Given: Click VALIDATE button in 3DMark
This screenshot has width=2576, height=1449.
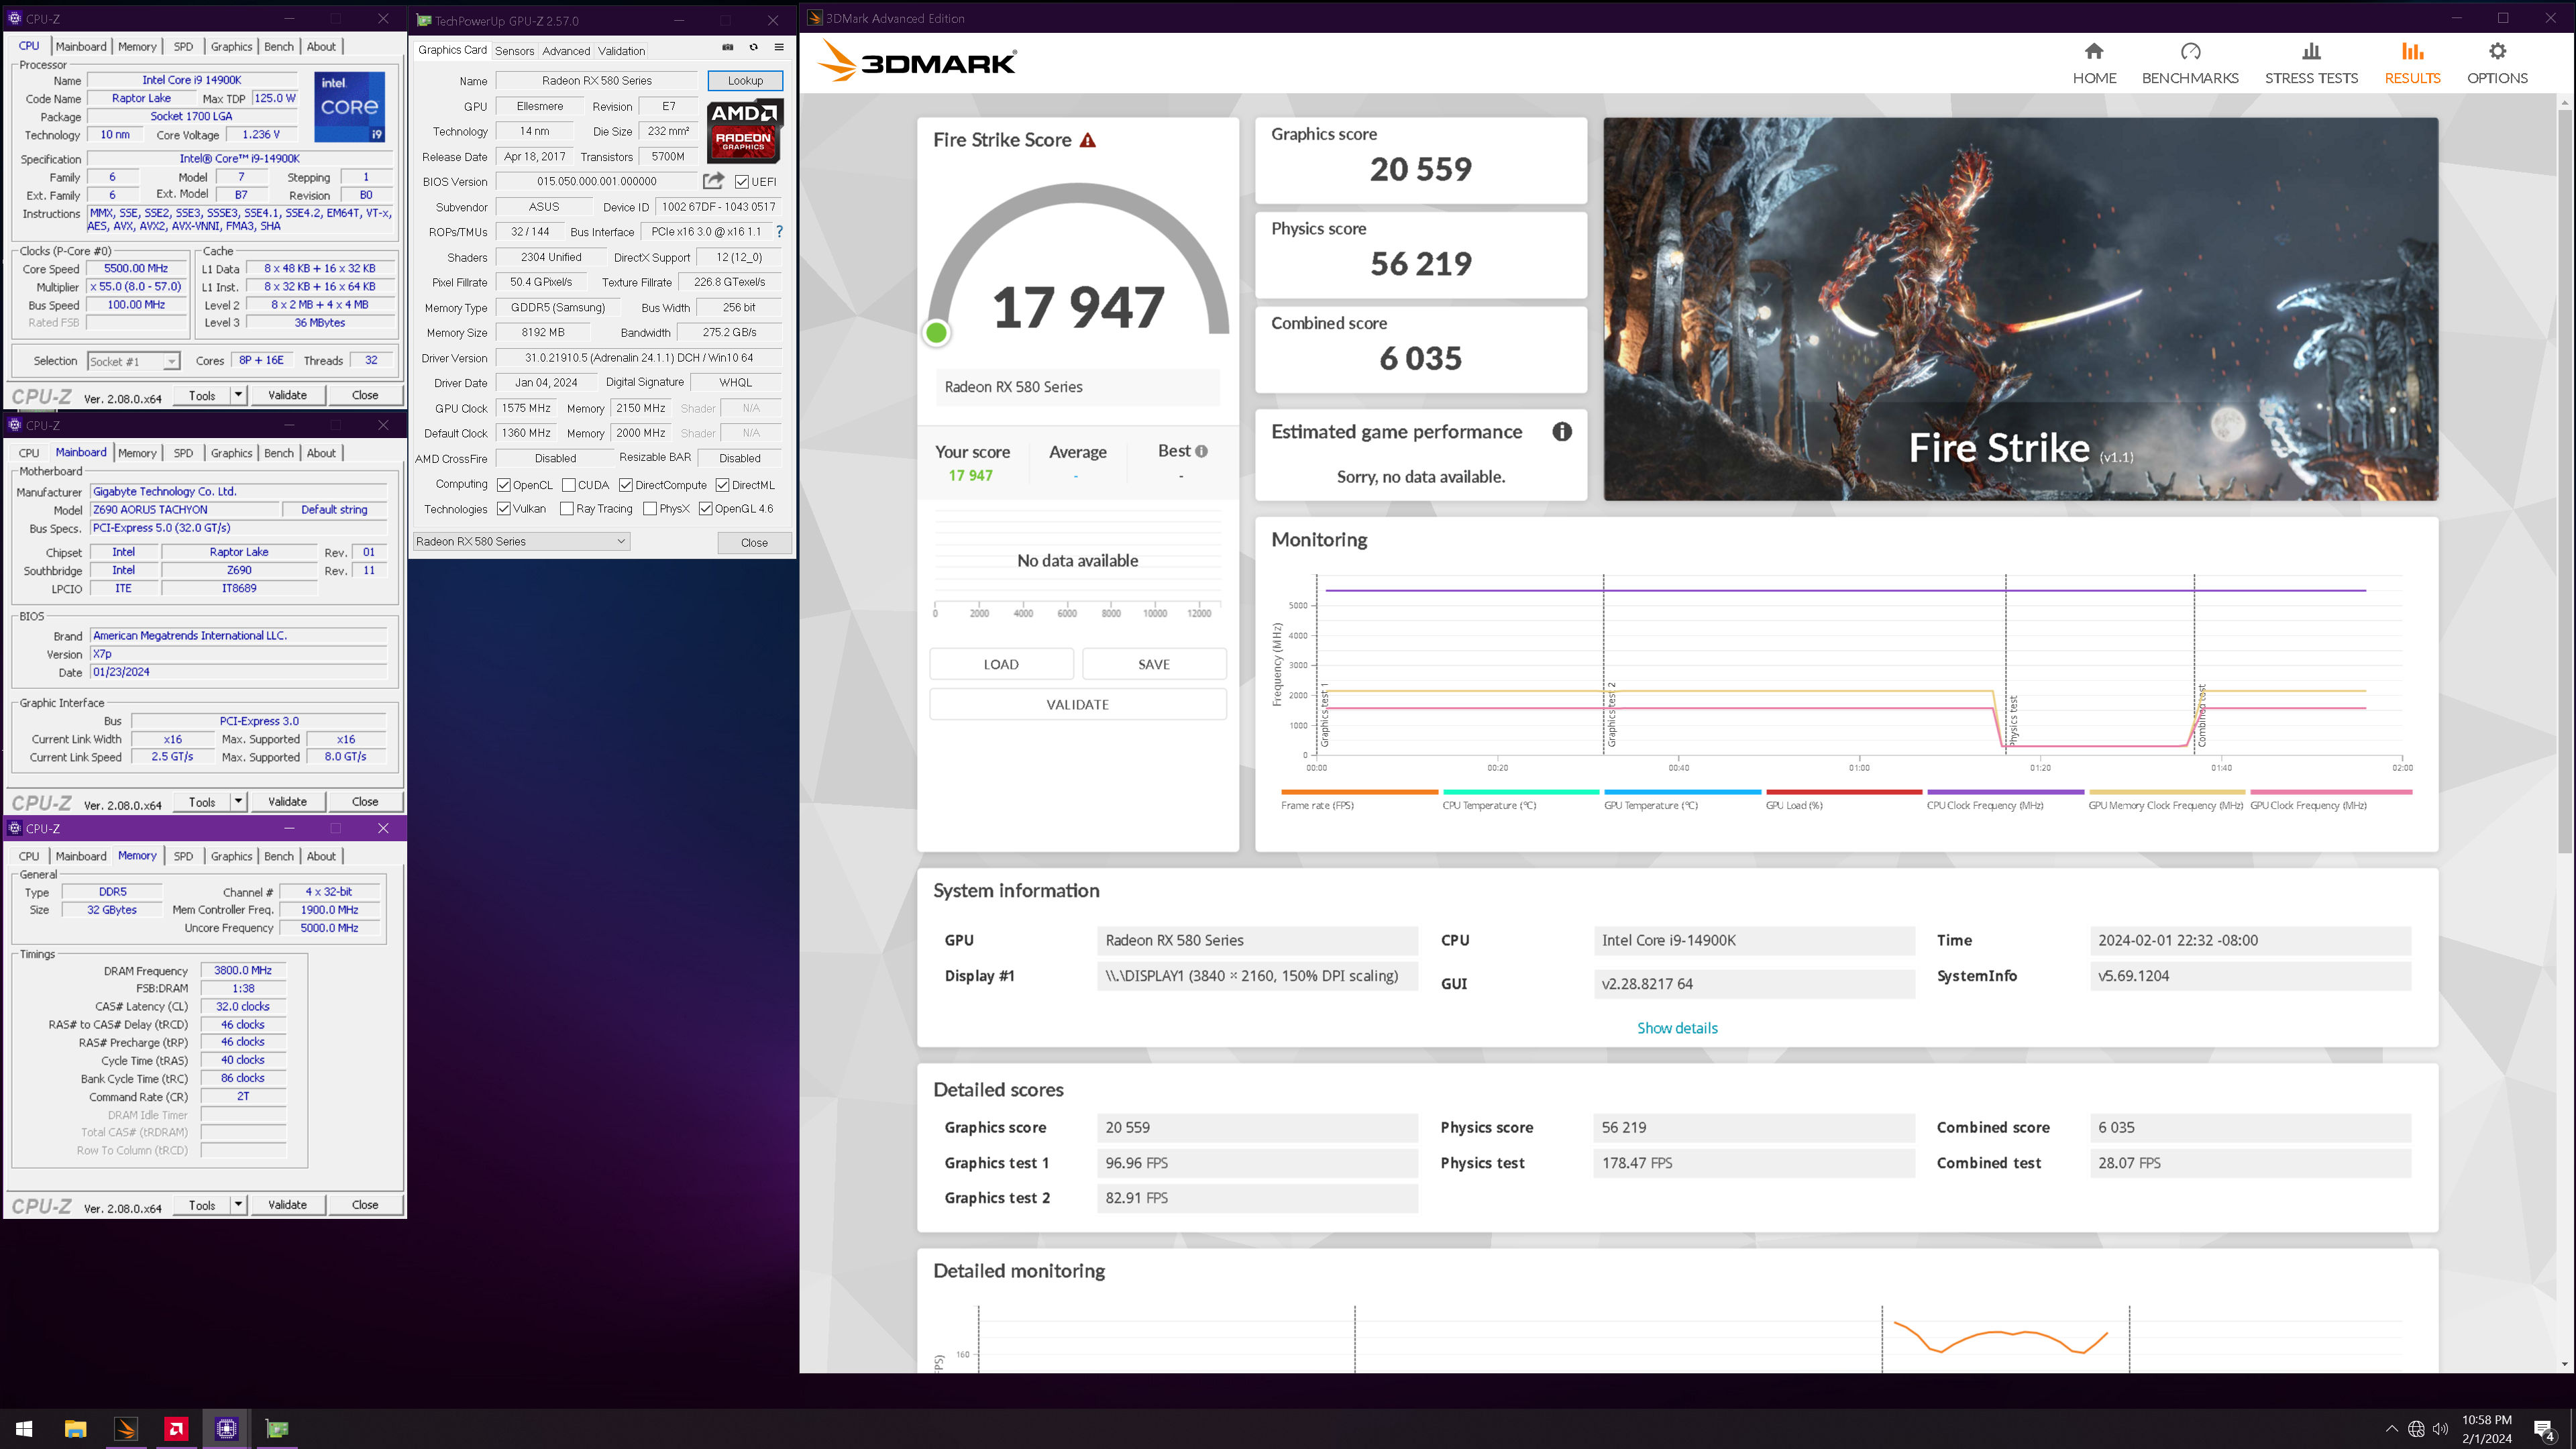Looking at the screenshot, I should [1078, 704].
